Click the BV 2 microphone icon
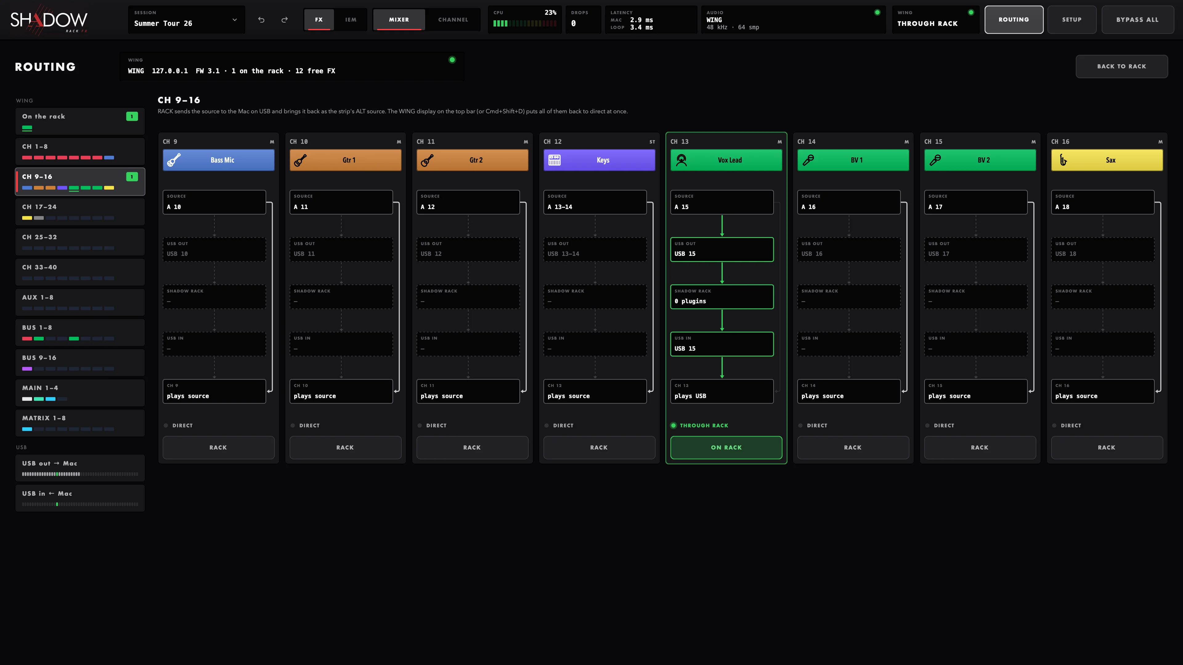 point(935,160)
